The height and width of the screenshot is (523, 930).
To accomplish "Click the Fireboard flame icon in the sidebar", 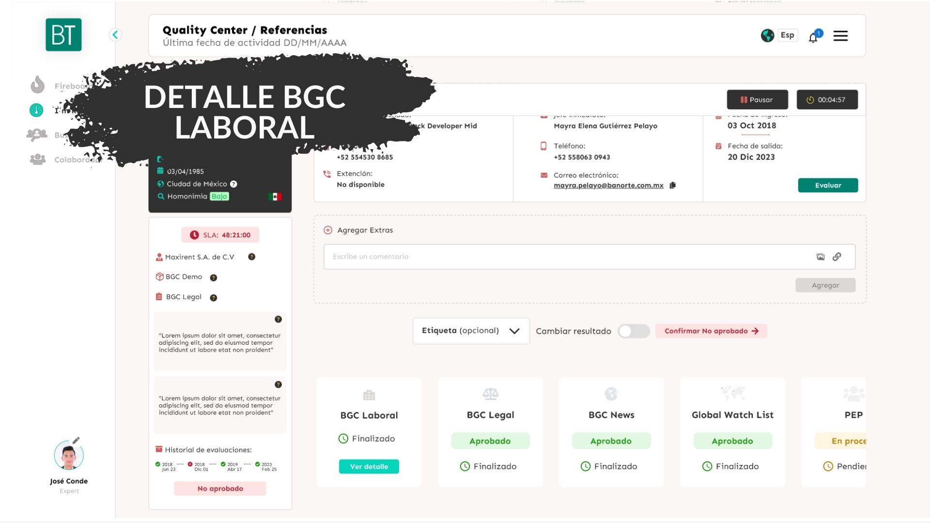I will pyautogui.click(x=37, y=85).
